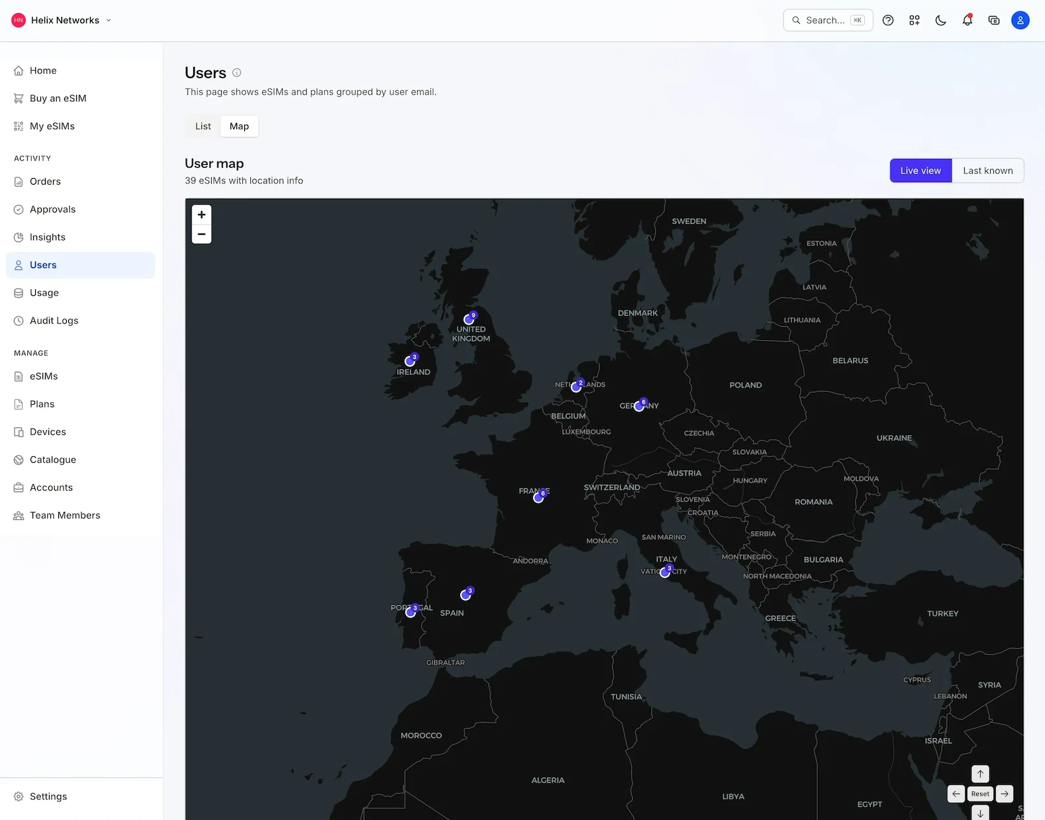Click the United Kingdom marker with 9 eSIMs
Screen dimensions: 1045x820
[469, 319]
